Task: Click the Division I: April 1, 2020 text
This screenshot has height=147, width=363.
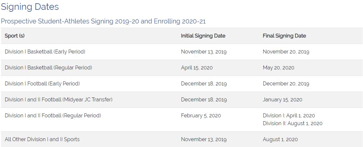Action: 289,116
